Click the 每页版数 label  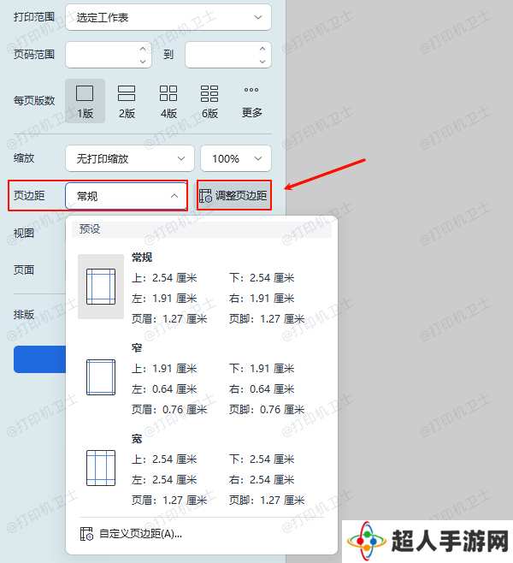coord(34,101)
